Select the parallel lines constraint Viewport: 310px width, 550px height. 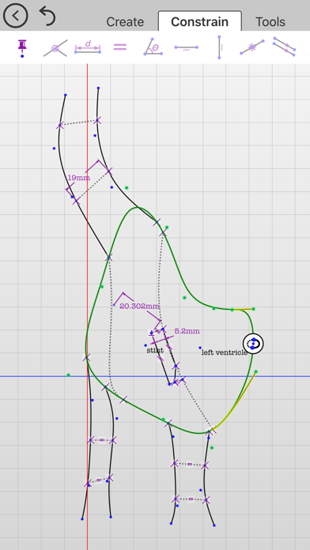[285, 47]
